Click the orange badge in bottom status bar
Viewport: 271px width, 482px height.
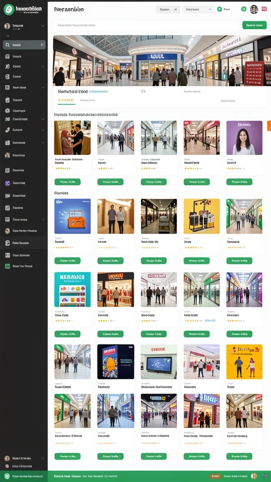[215, 476]
